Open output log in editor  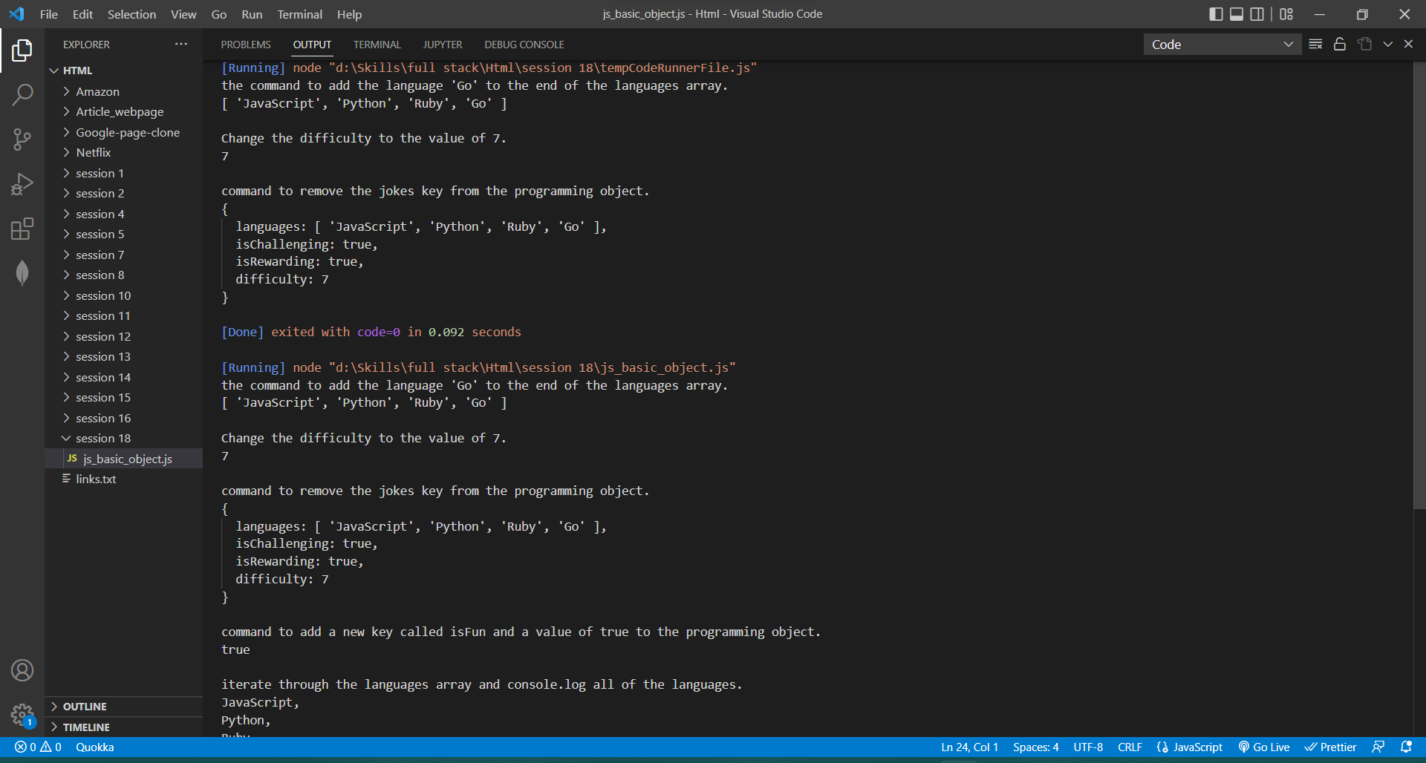(x=1364, y=45)
